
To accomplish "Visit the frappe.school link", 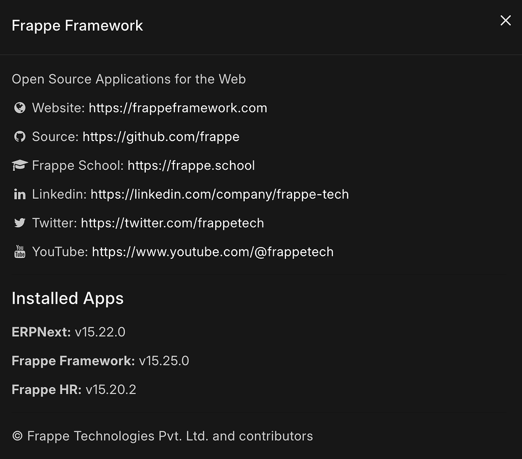I will point(191,165).
